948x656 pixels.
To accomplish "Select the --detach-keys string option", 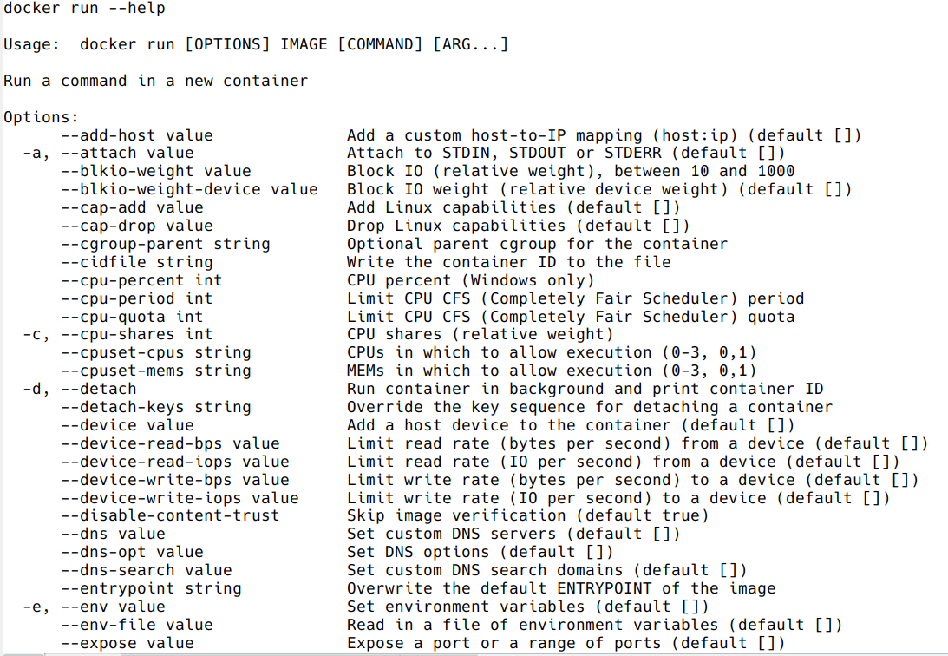I will 156,408.
